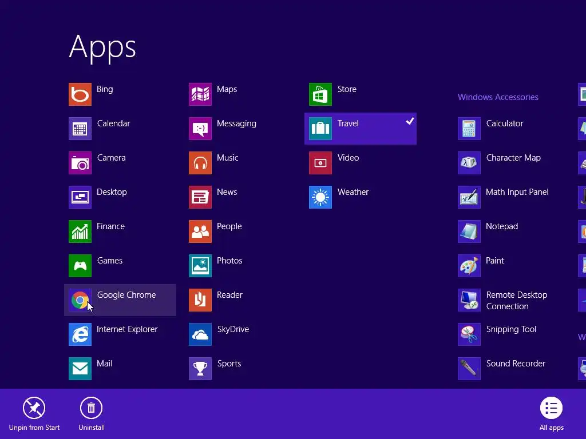This screenshot has width=586, height=439.
Task: Click the Character Map label text
Action: tap(513, 158)
